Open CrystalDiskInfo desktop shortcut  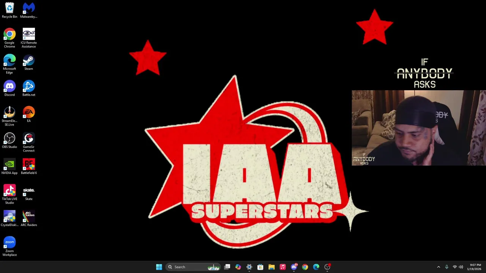click(9, 218)
